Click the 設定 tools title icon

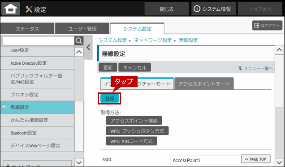click(29, 9)
